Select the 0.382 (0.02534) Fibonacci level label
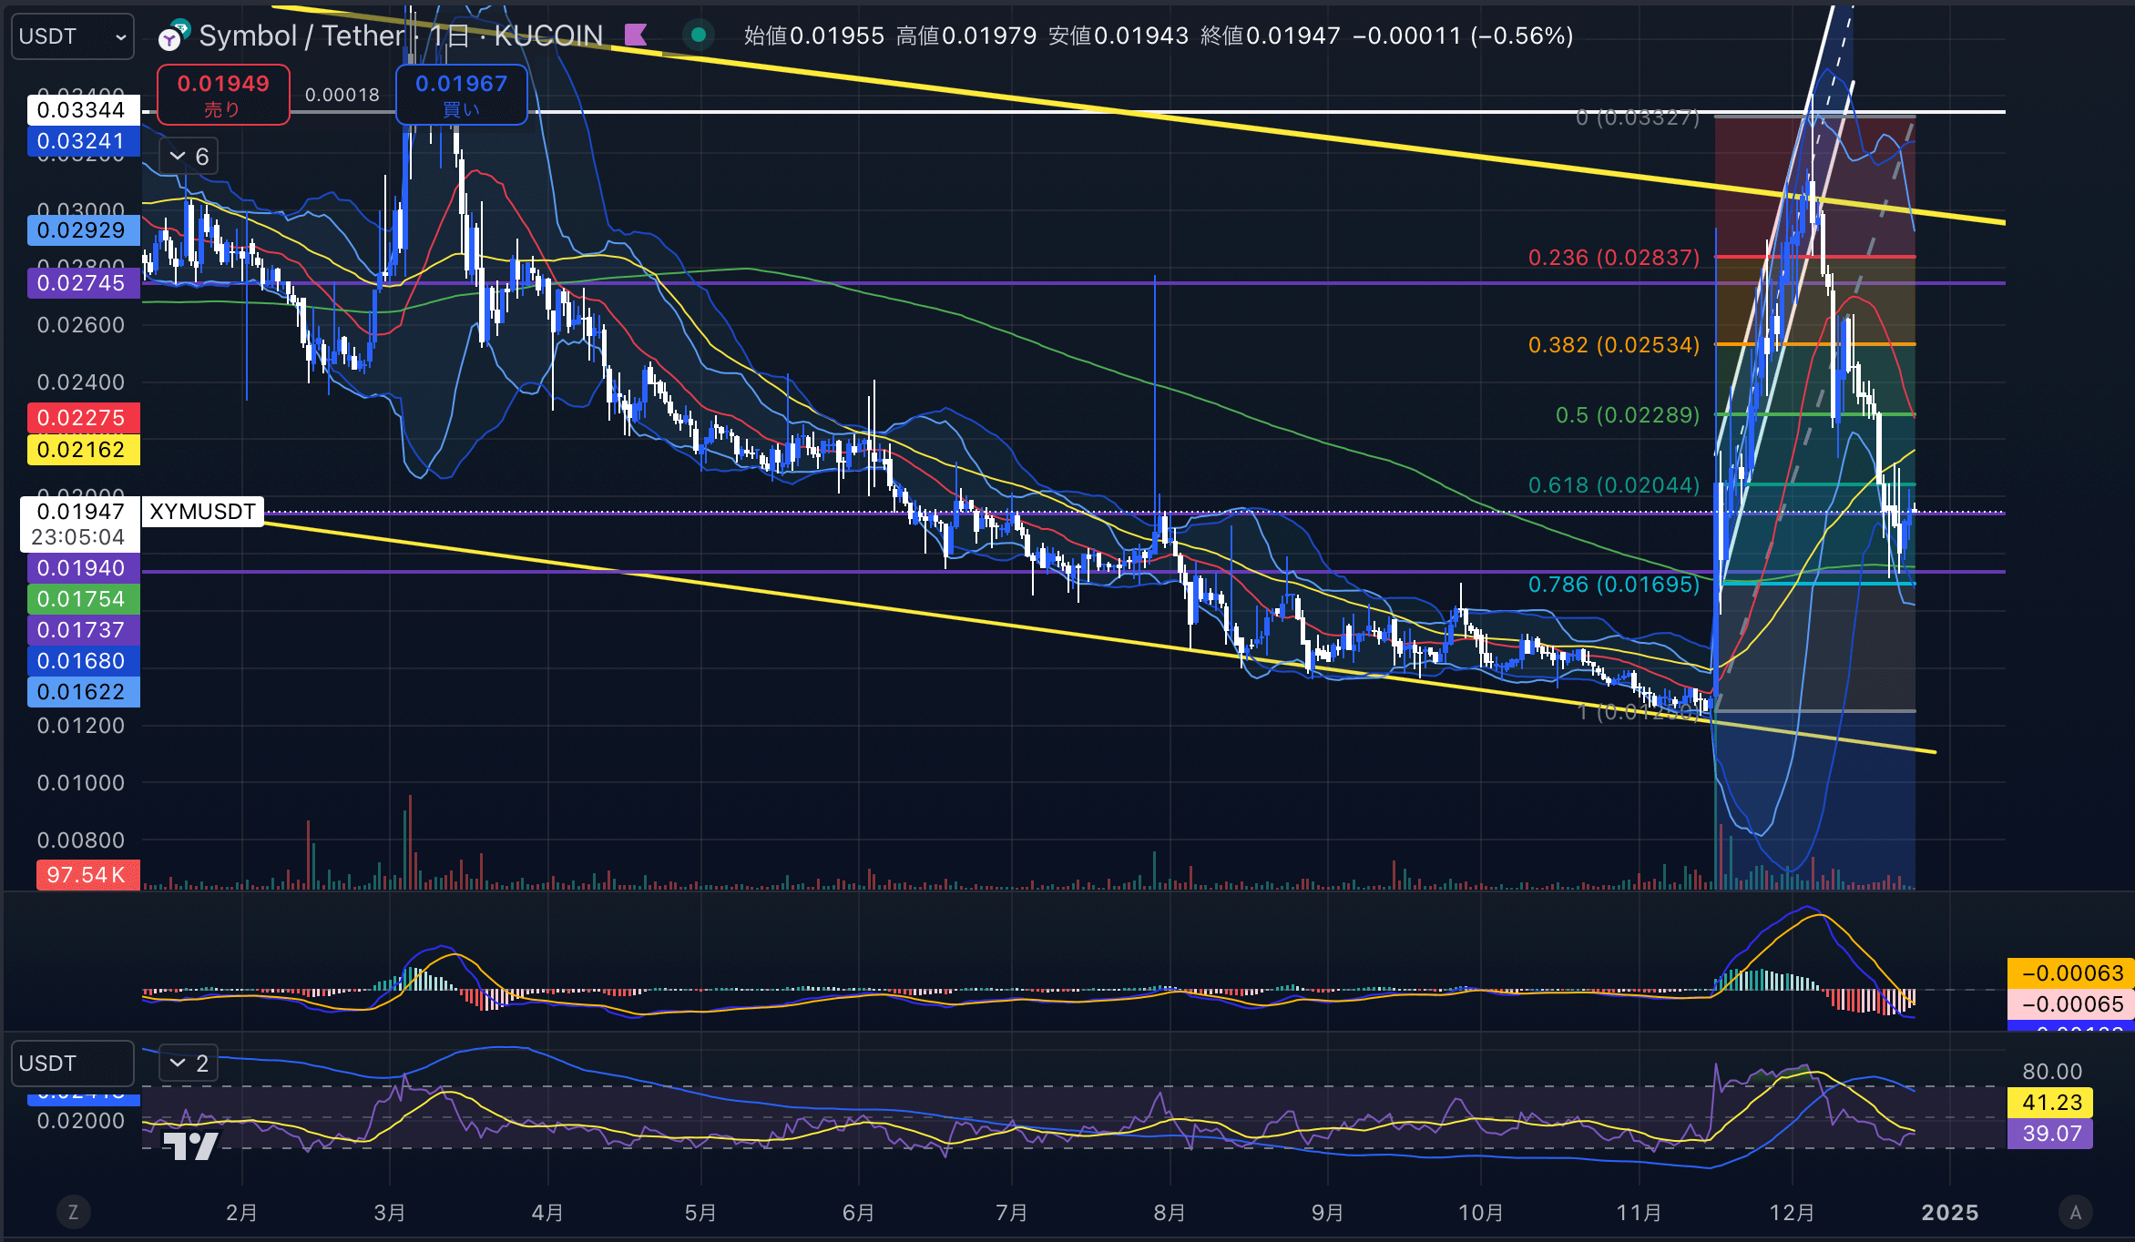The height and width of the screenshot is (1242, 2135). click(1614, 345)
